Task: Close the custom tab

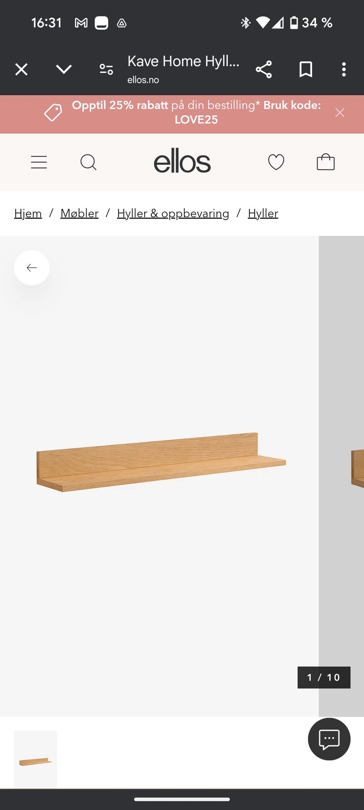Action: pos(22,69)
